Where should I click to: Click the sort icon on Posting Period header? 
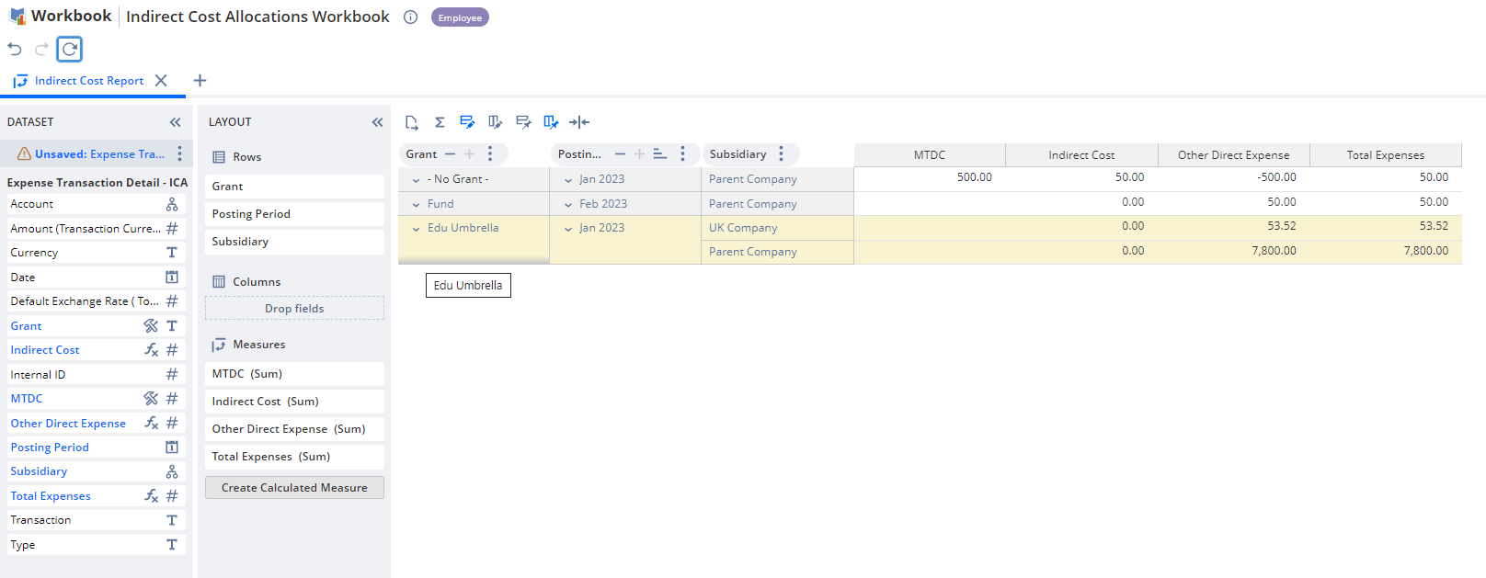[x=659, y=153]
